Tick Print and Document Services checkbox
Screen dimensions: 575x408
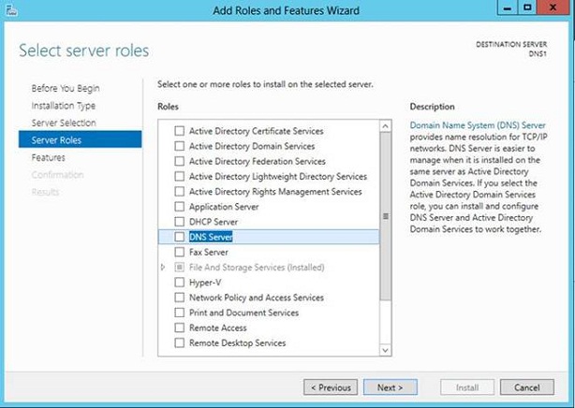click(179, 313)
